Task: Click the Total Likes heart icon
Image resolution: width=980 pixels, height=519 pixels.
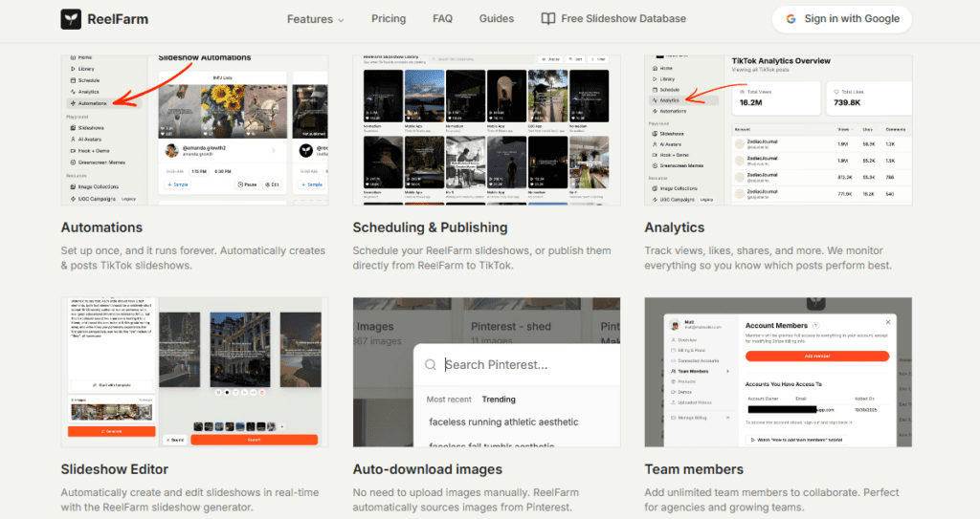Action: [x=835, y=91]
